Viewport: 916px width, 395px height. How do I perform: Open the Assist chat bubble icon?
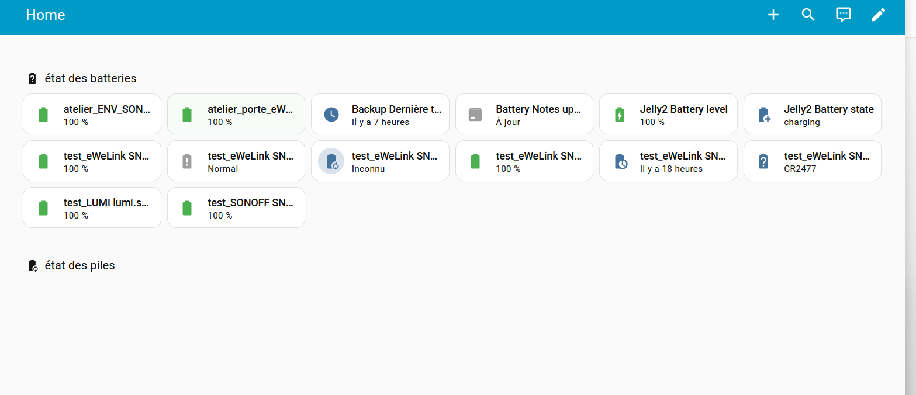coord(843,15)
